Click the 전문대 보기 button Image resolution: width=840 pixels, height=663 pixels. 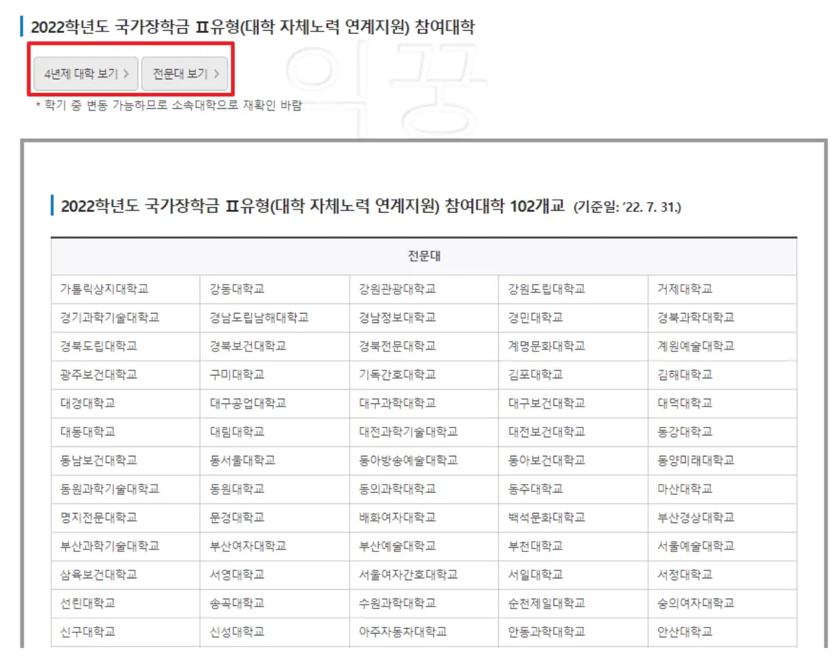[x=185, y=73]
